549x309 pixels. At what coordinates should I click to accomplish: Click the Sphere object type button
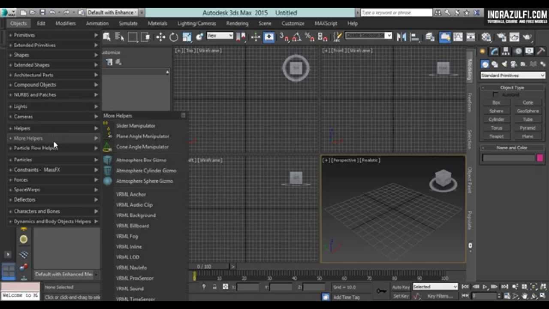tap(496, 111)
